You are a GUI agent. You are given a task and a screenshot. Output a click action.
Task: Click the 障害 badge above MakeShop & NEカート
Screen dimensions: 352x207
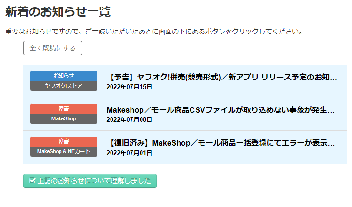(x=64, y=141)
